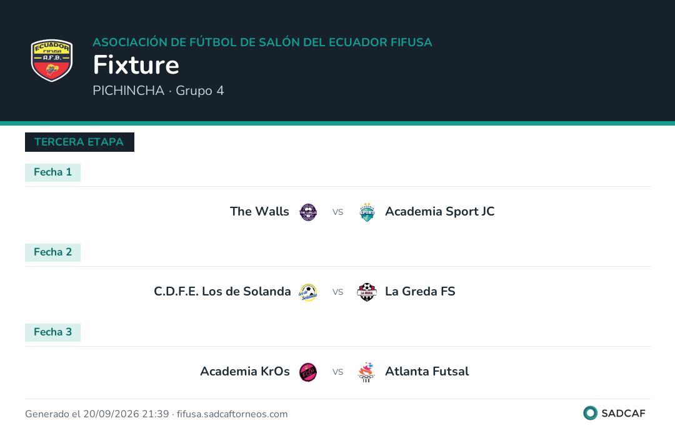Open La Greda FS team name
This screenshot has height=446, width=675.
click(420, 292)
